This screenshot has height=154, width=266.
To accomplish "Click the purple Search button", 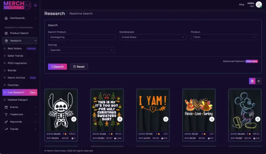I will coord(58,67).
